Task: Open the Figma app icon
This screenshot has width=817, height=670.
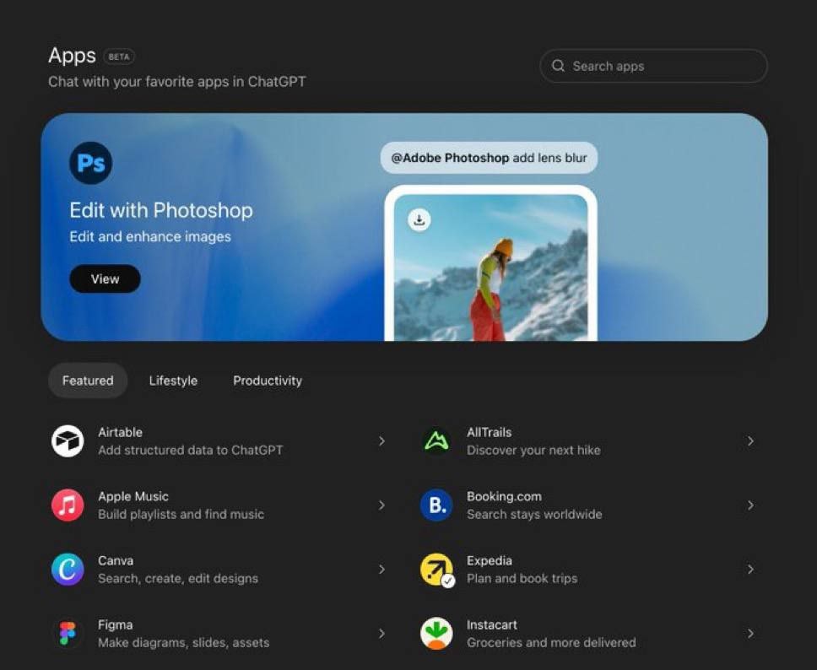Action: 68,634
